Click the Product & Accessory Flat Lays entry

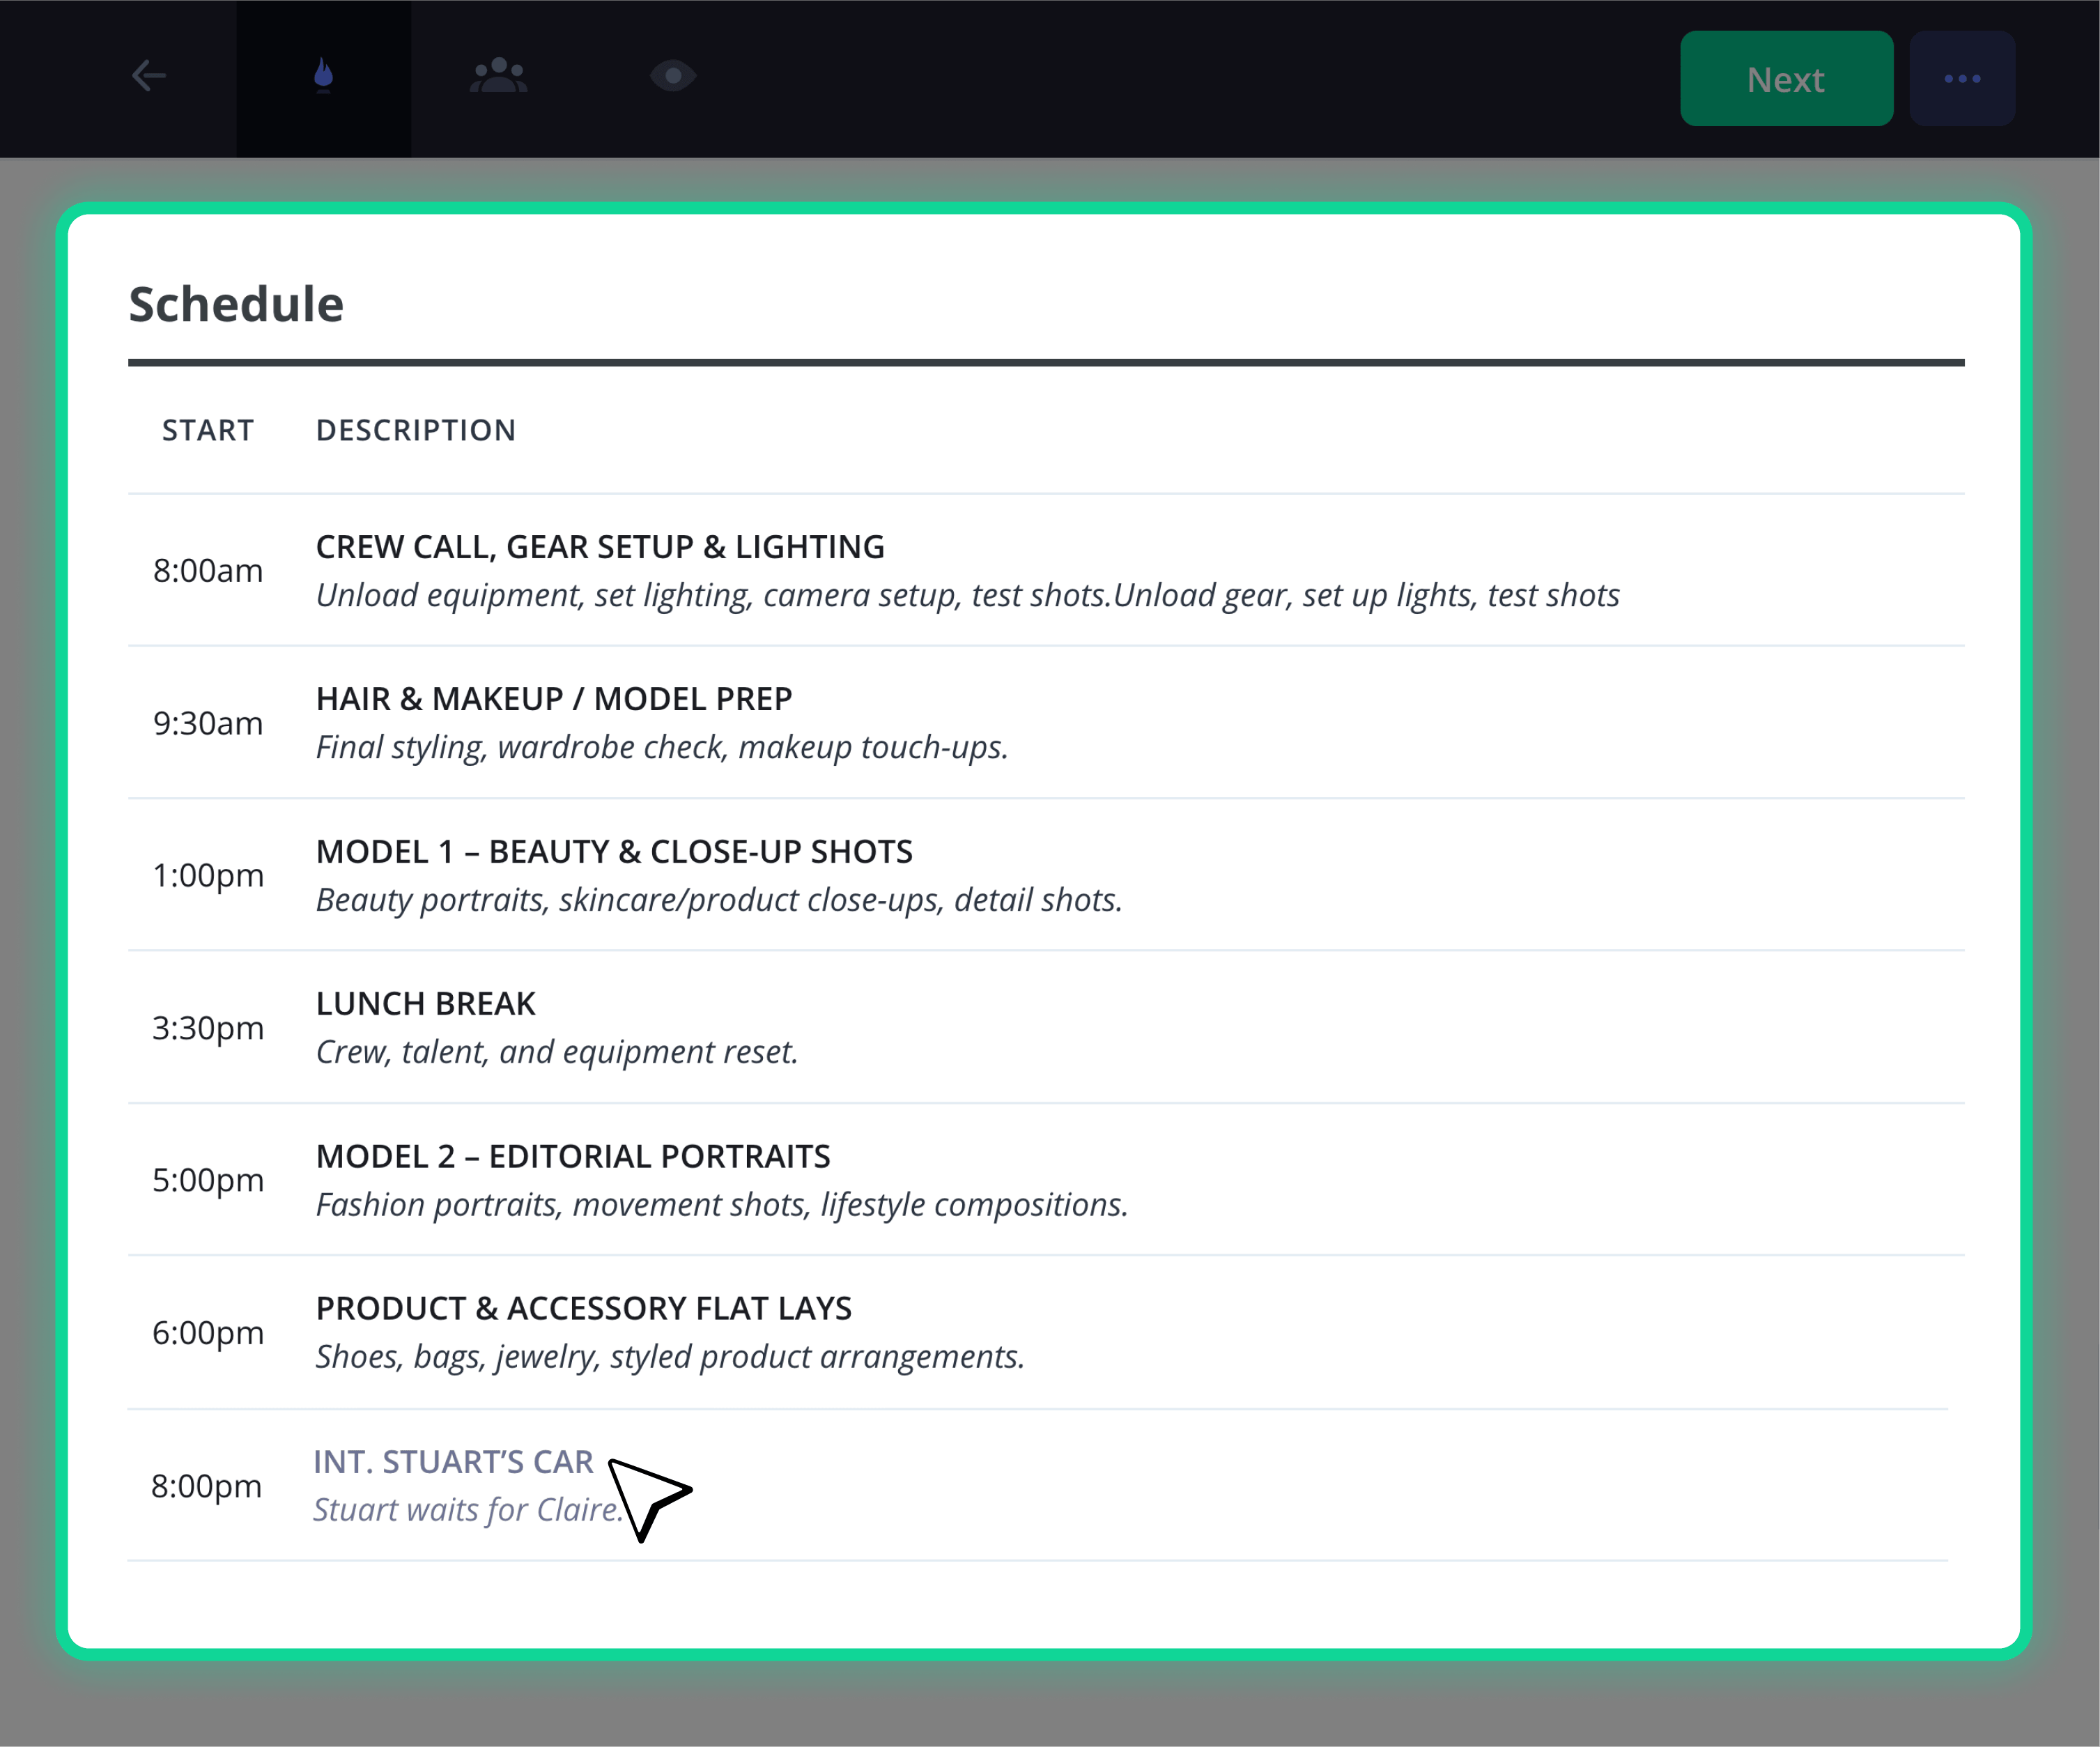coord(1046,1332)
